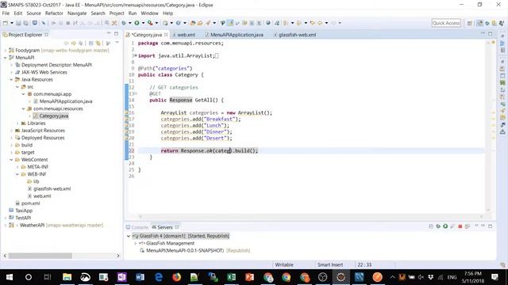508x285 pixels.
Task: Open the External Tools dropdown arrow
Action: 156,23
